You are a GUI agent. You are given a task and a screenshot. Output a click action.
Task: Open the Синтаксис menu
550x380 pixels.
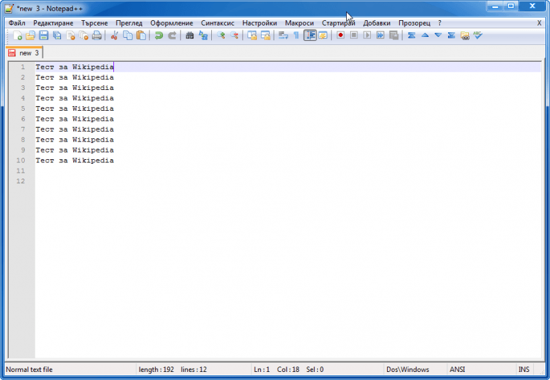coord(217,23)
